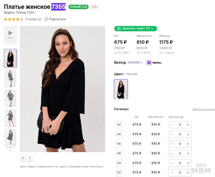Click the hanger icon below the photo

(x=23, y=158)
